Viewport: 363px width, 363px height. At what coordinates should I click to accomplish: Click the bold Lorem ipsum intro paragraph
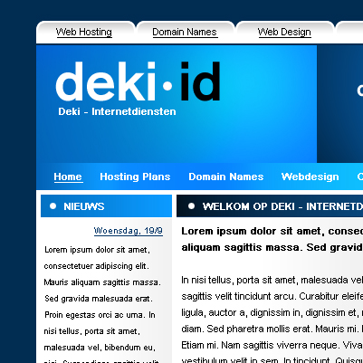pos(272,239)
